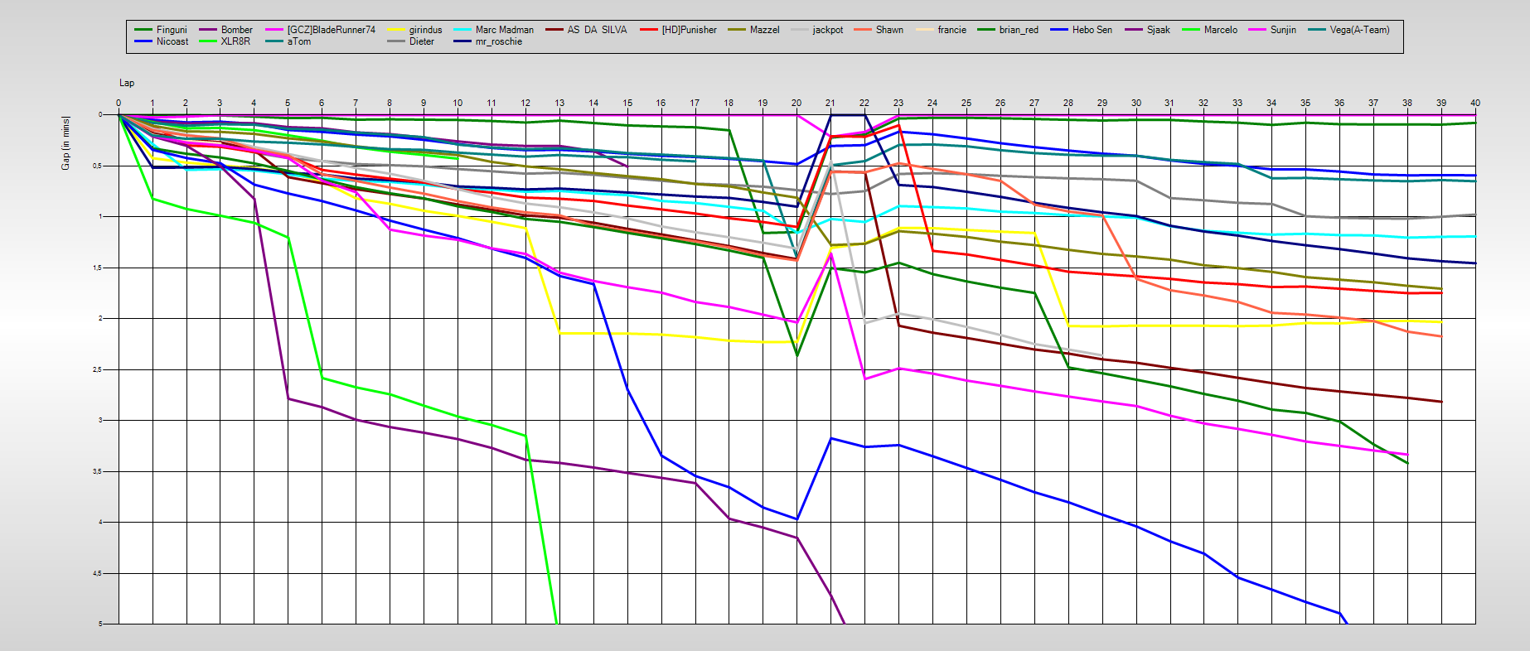Click the [GCZ]BladeRunner74 legend label
Screen dimensions: 1530x651
331,30
